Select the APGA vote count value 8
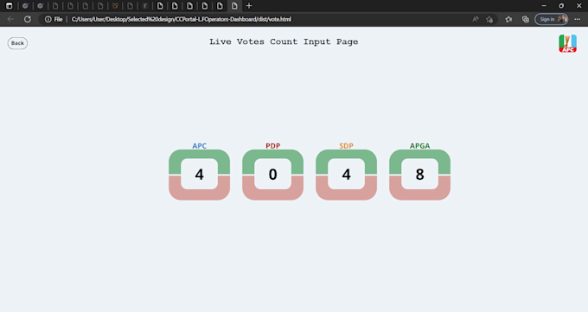This screenshot has width=588, height=312. (419, 174)
